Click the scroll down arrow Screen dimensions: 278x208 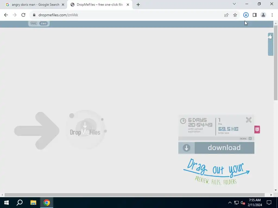point(276,190)
